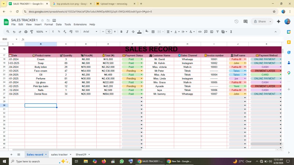The height and width of the screenshot is (165, 294).
Task: Toggle italic formatting
Action: [127, 32]
